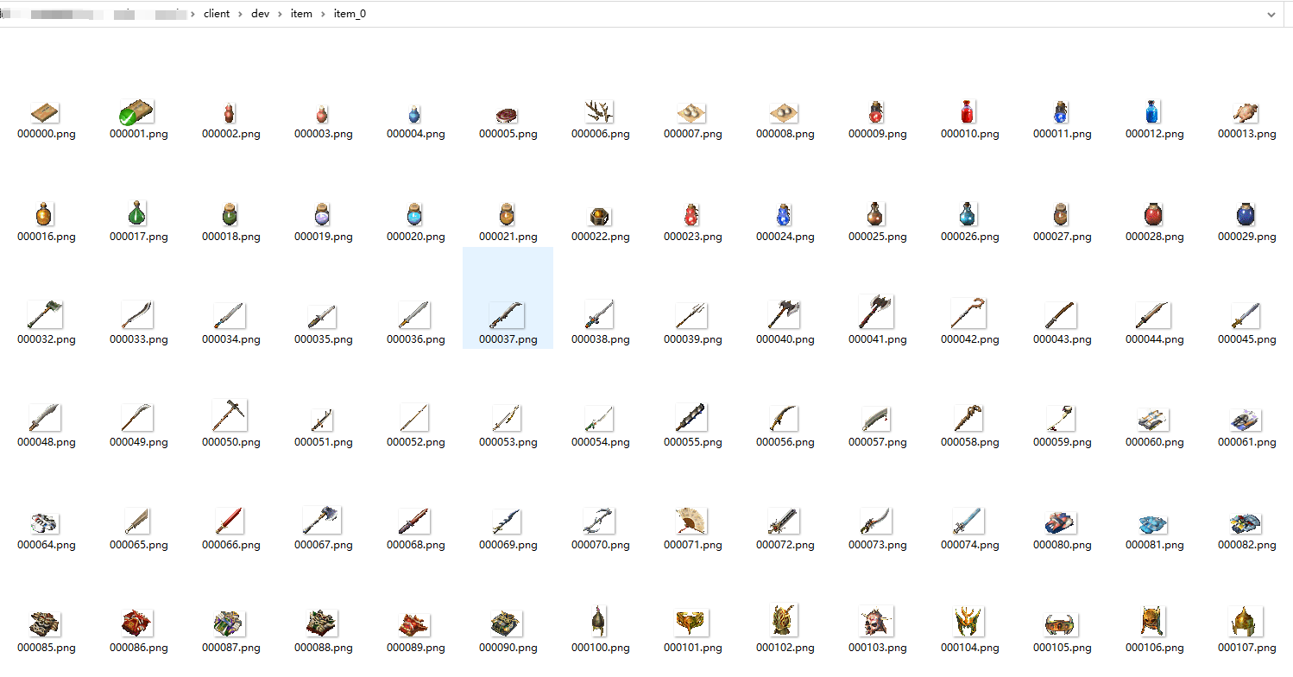The image size is (1293, 677).
Task: Select the blue potion 000012.png
Action: (1153, 112)
